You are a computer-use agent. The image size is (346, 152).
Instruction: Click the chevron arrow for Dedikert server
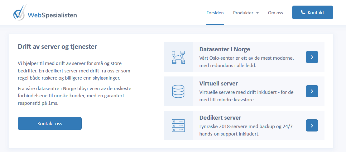pyautogui.click(x=312, y=126)
